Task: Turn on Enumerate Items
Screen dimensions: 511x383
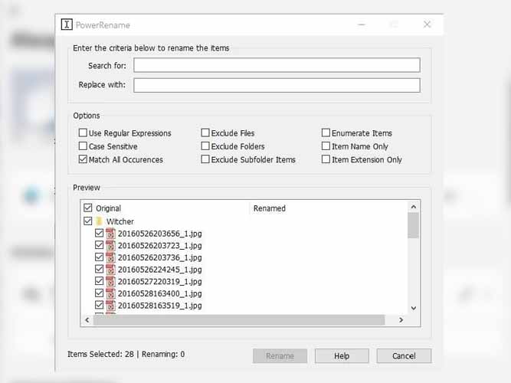Action: click(326, 133)
